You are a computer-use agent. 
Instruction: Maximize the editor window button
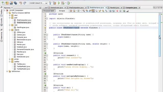pyautogui.click(x=161, y=7)
